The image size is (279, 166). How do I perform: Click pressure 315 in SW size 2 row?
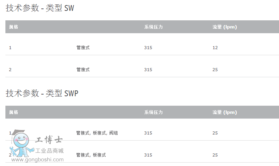click(148, 69)
